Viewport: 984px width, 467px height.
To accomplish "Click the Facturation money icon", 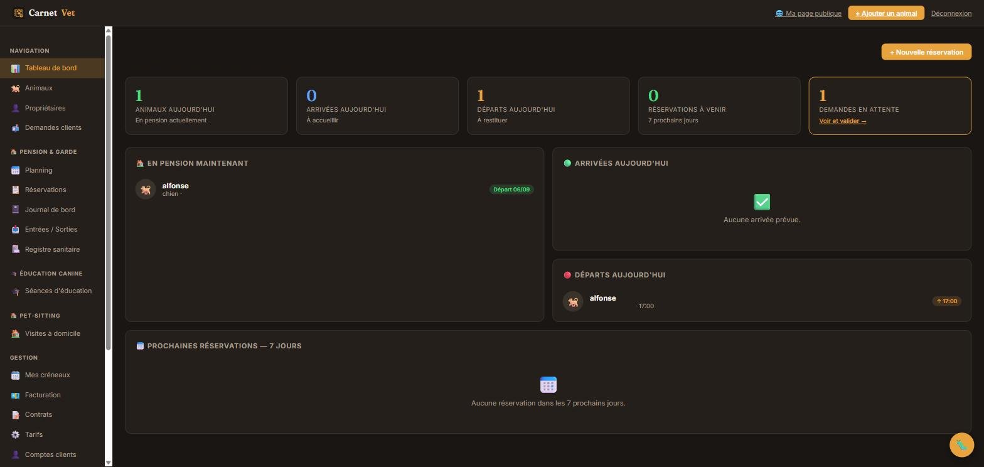I will [x=15, y=395].
